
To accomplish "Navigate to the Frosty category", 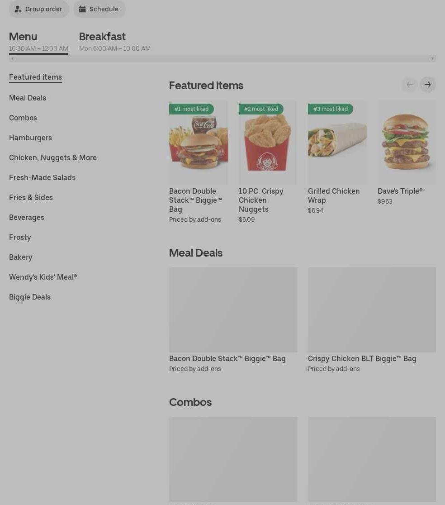I will click(x=20, y=238).
